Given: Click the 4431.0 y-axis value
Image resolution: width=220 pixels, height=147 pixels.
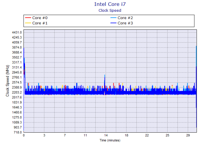Looking at the screenshot, I should coord(17,32).
